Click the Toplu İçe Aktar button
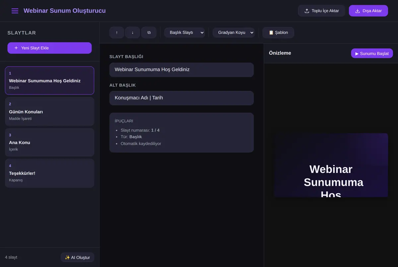 321,11
